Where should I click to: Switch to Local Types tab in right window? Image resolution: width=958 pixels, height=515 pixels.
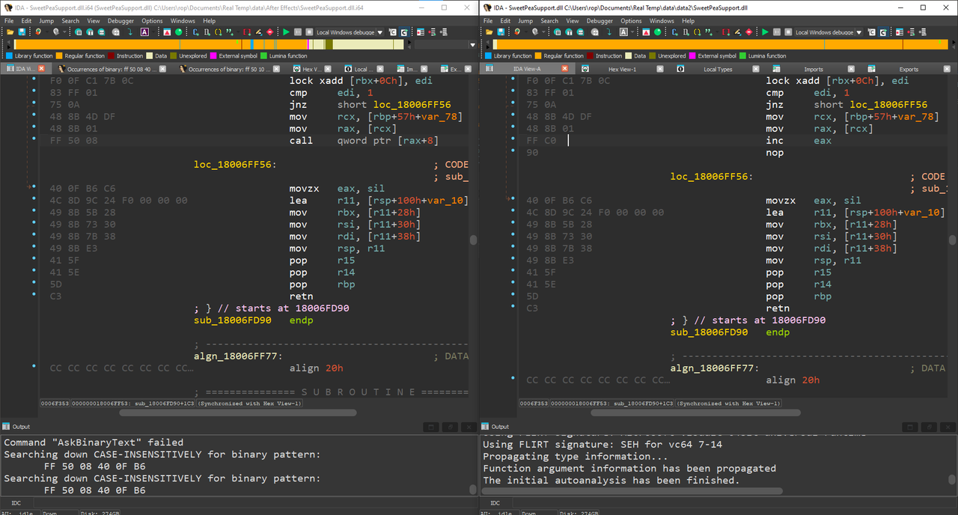click(x=718, y=69)
